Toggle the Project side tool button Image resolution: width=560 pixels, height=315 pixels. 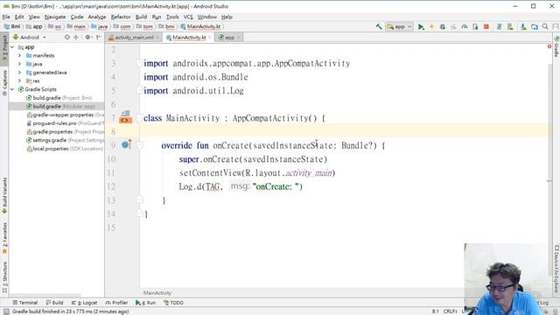(4, 49)
